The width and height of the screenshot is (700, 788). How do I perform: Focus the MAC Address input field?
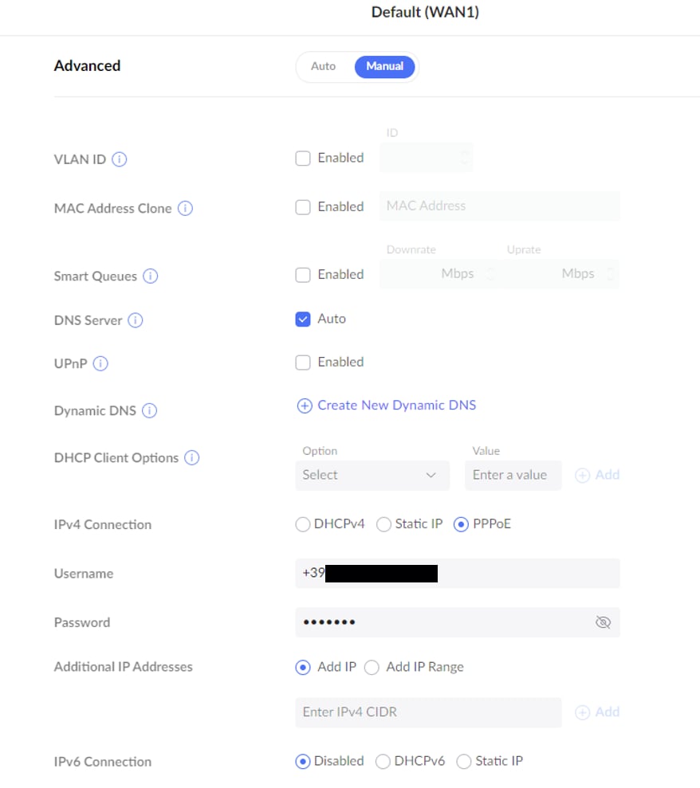pos(500,206)
